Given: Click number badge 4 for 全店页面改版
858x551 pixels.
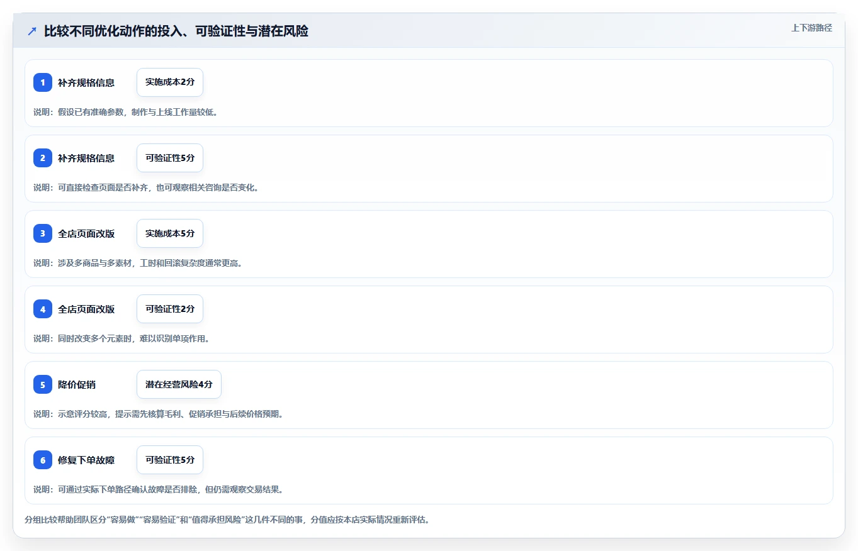Looking at the screenshot, I should pyautogui.click(x=43, y=309).
